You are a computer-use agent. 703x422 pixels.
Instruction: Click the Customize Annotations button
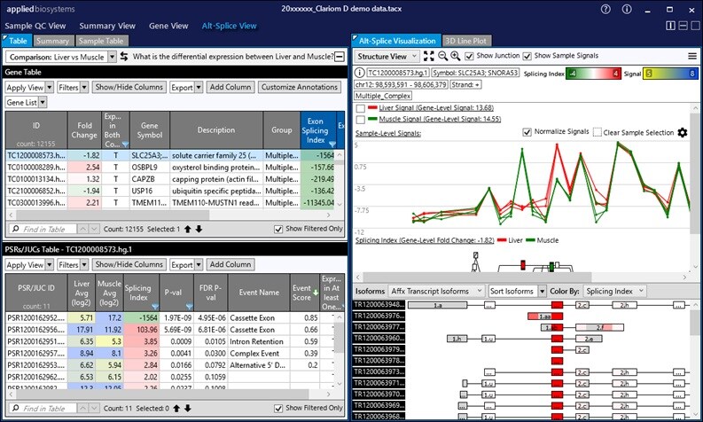tap(300, 87)
